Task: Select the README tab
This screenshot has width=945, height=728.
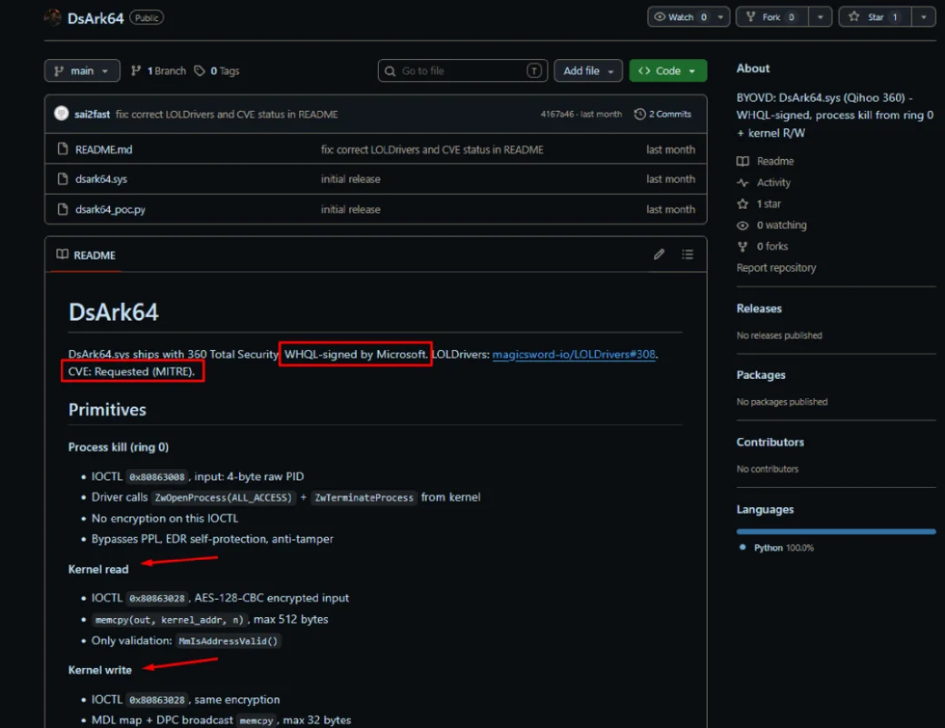Action: 86,254
